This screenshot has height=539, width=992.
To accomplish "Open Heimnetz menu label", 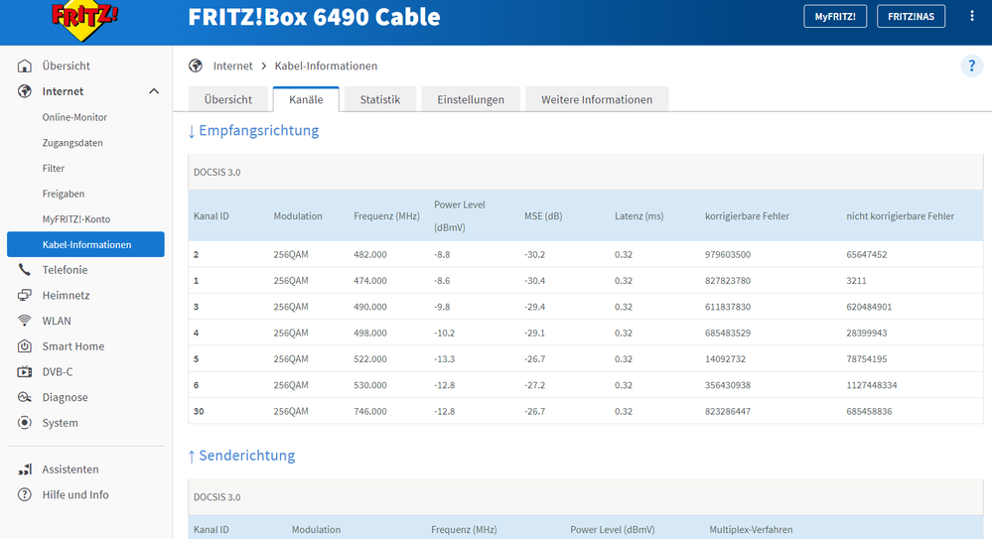I will pos(66,295).
